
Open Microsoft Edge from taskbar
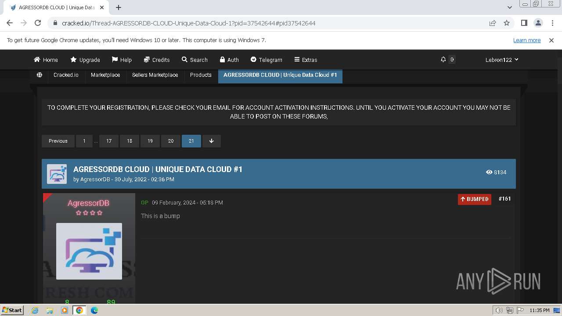point(94,310)
